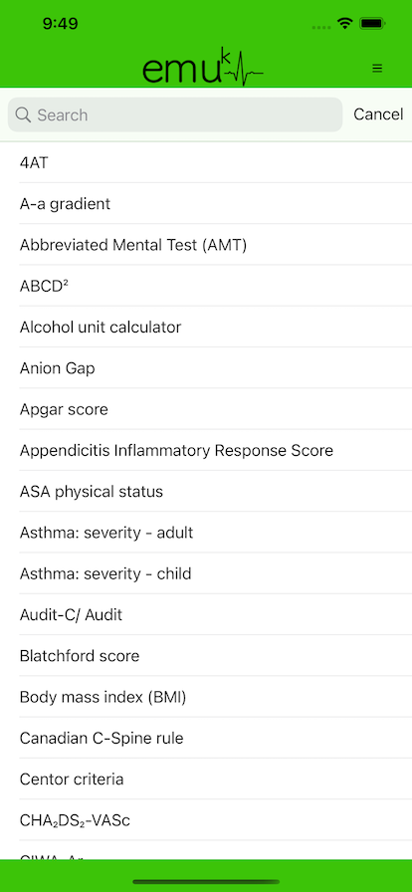The image size is (412, 892).
Task: Select ASA physical status
Action: point(206,491)
